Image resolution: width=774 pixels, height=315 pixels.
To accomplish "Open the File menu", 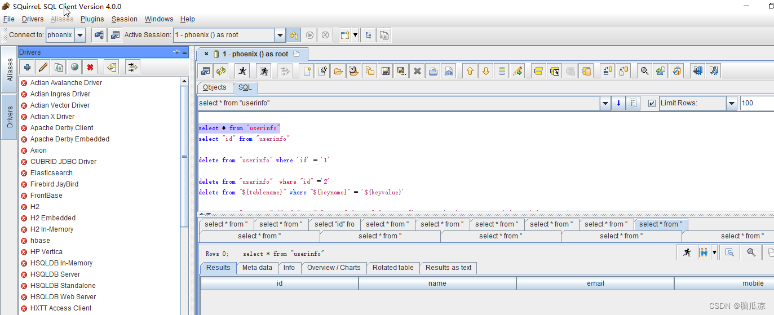I will [x=9, y=19].
